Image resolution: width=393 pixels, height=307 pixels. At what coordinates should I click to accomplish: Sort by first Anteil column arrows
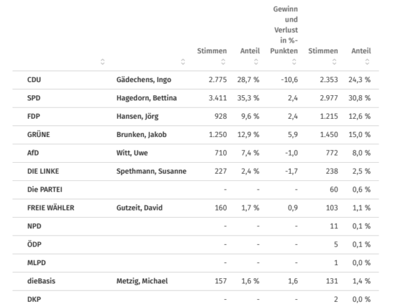(x=256, y=62)
